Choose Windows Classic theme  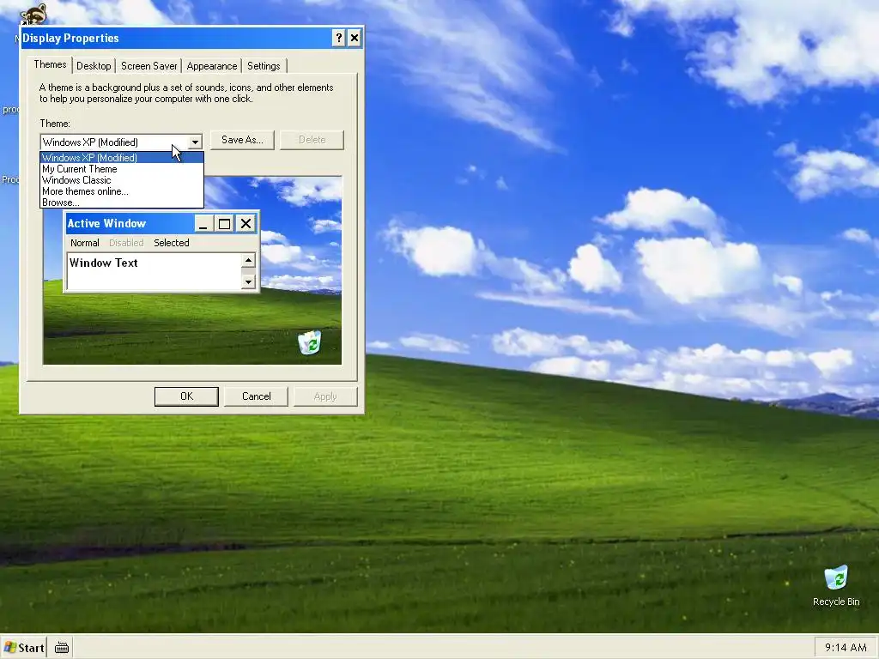pos(122,180)
